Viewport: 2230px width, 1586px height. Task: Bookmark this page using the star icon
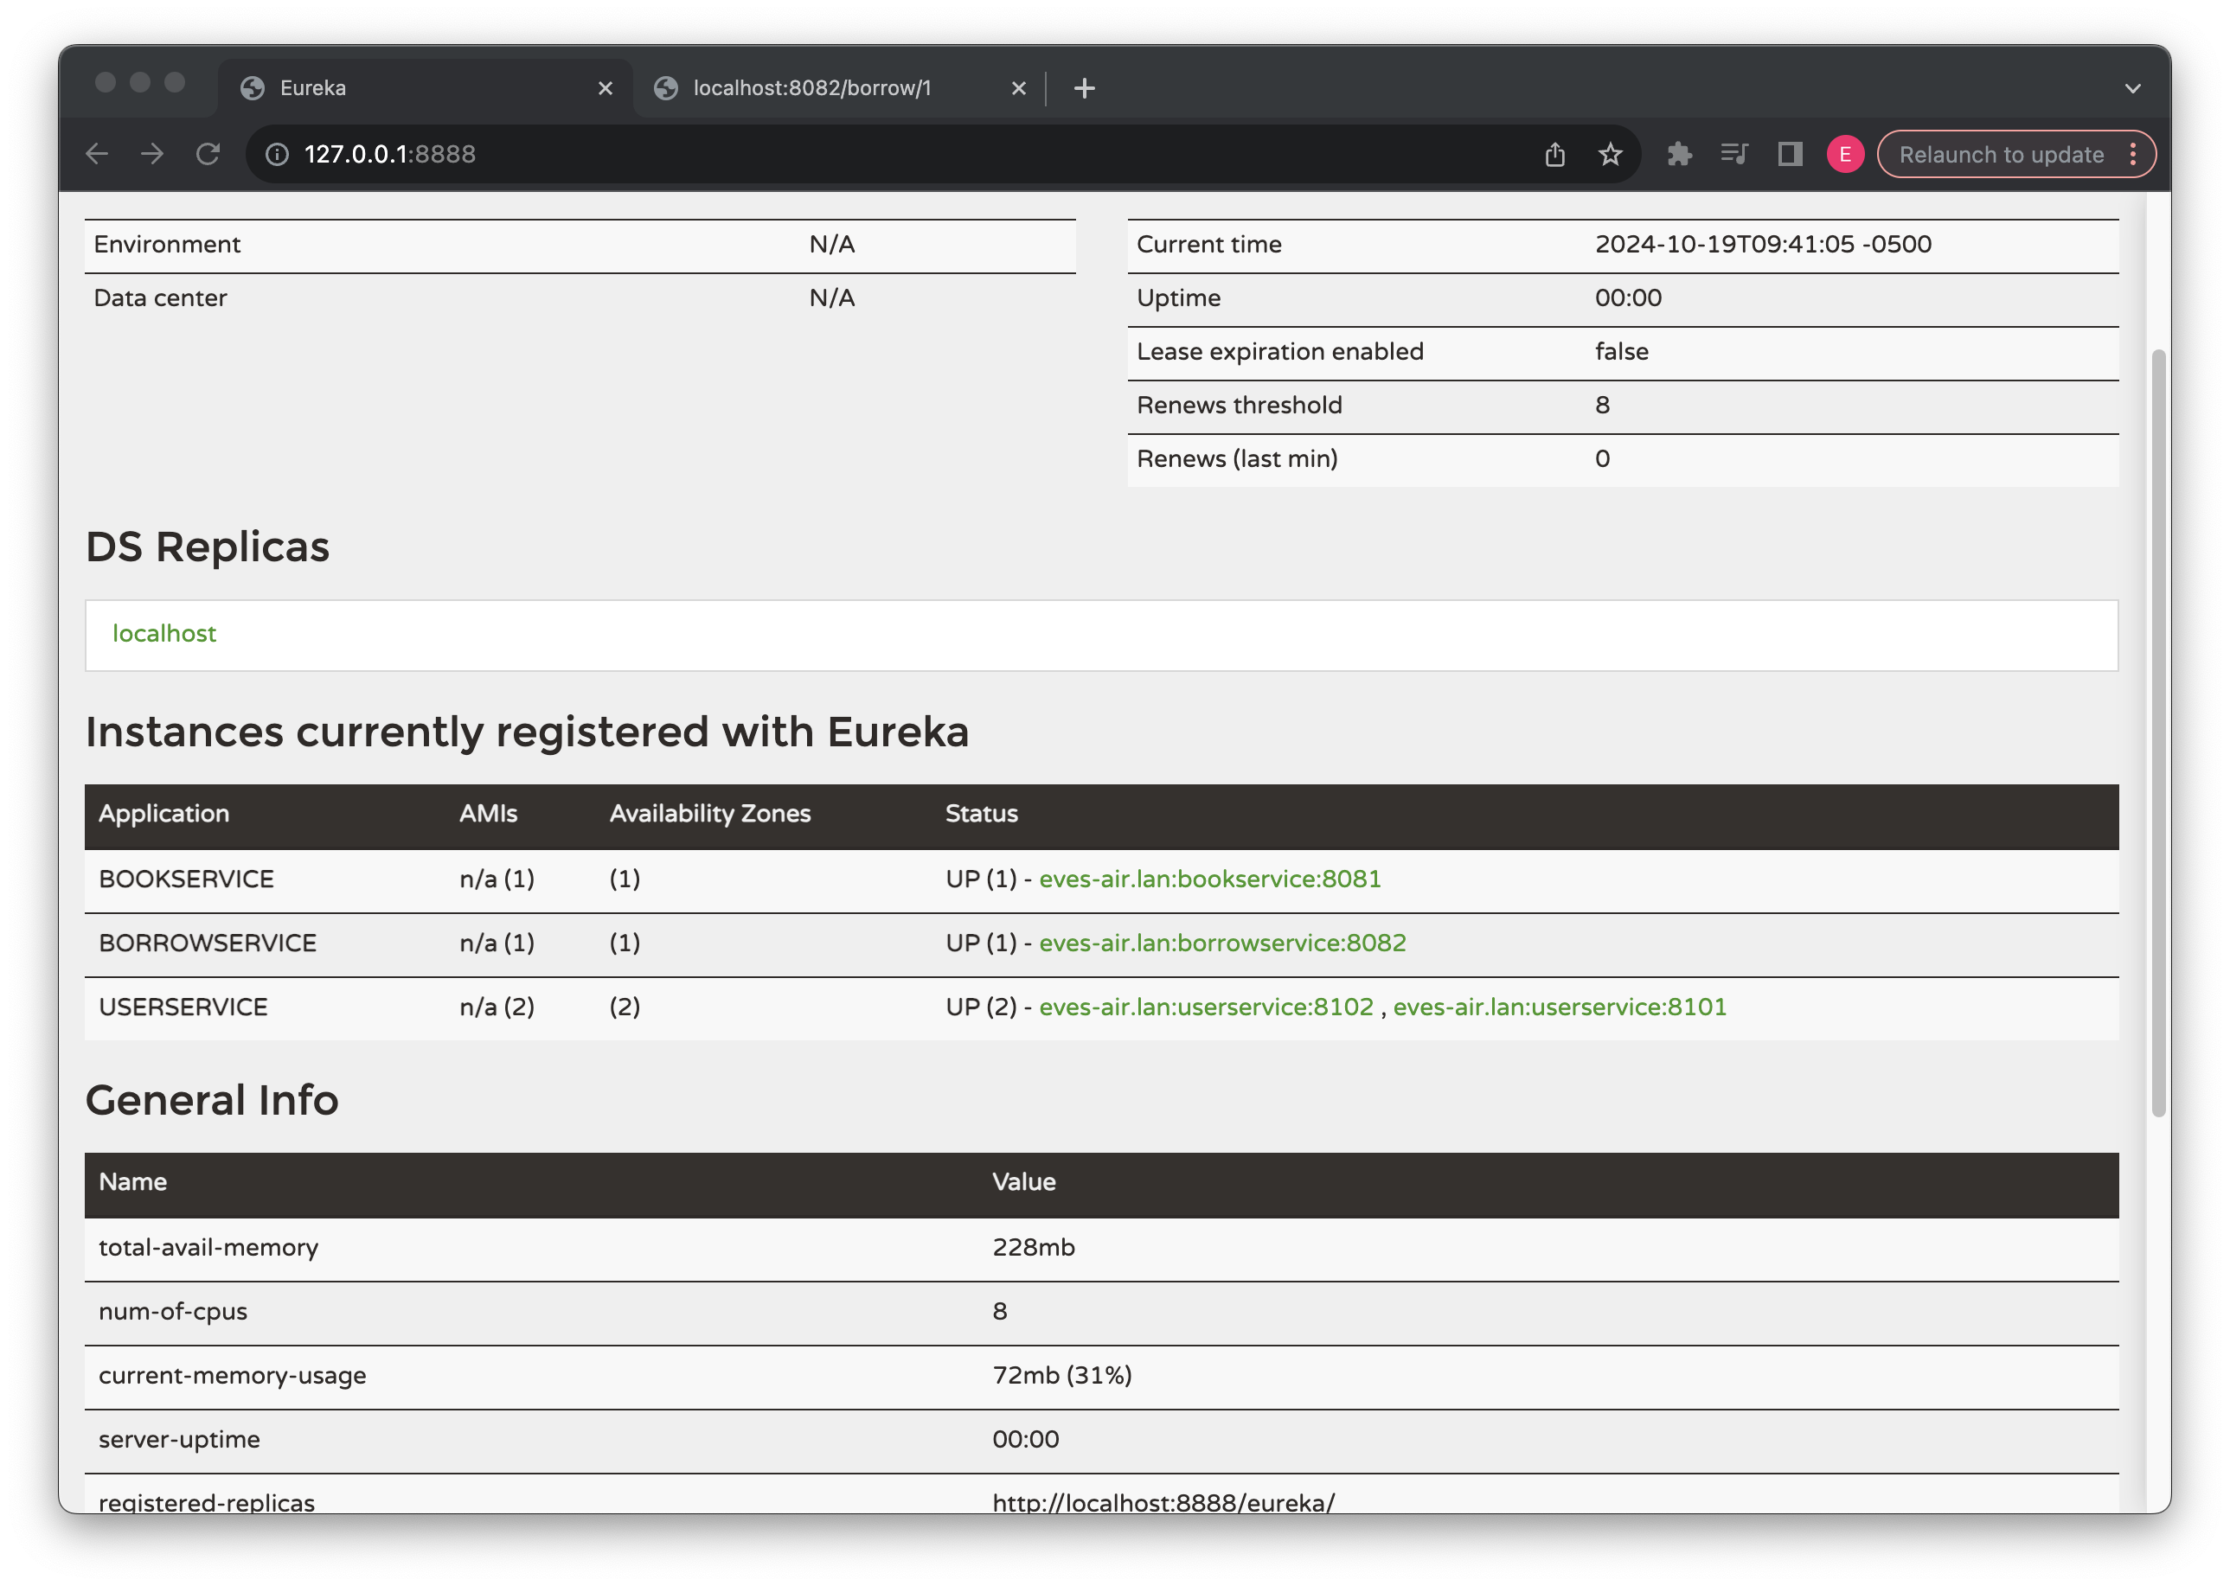tap(1609, 153)
